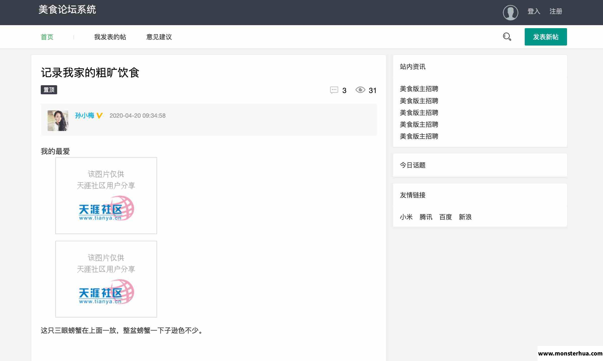This screenshot has height=361, width=603.
Task: Open the 新浪 friendly link
Action: [x=465, y=217]
